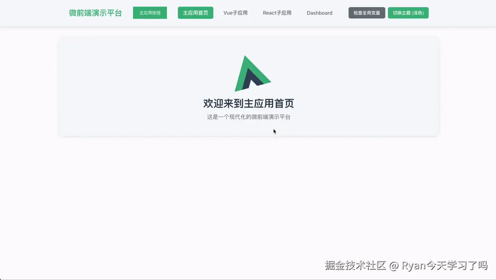
Task: Click the welcome subtitle description text
Action: tap(248, 117)
